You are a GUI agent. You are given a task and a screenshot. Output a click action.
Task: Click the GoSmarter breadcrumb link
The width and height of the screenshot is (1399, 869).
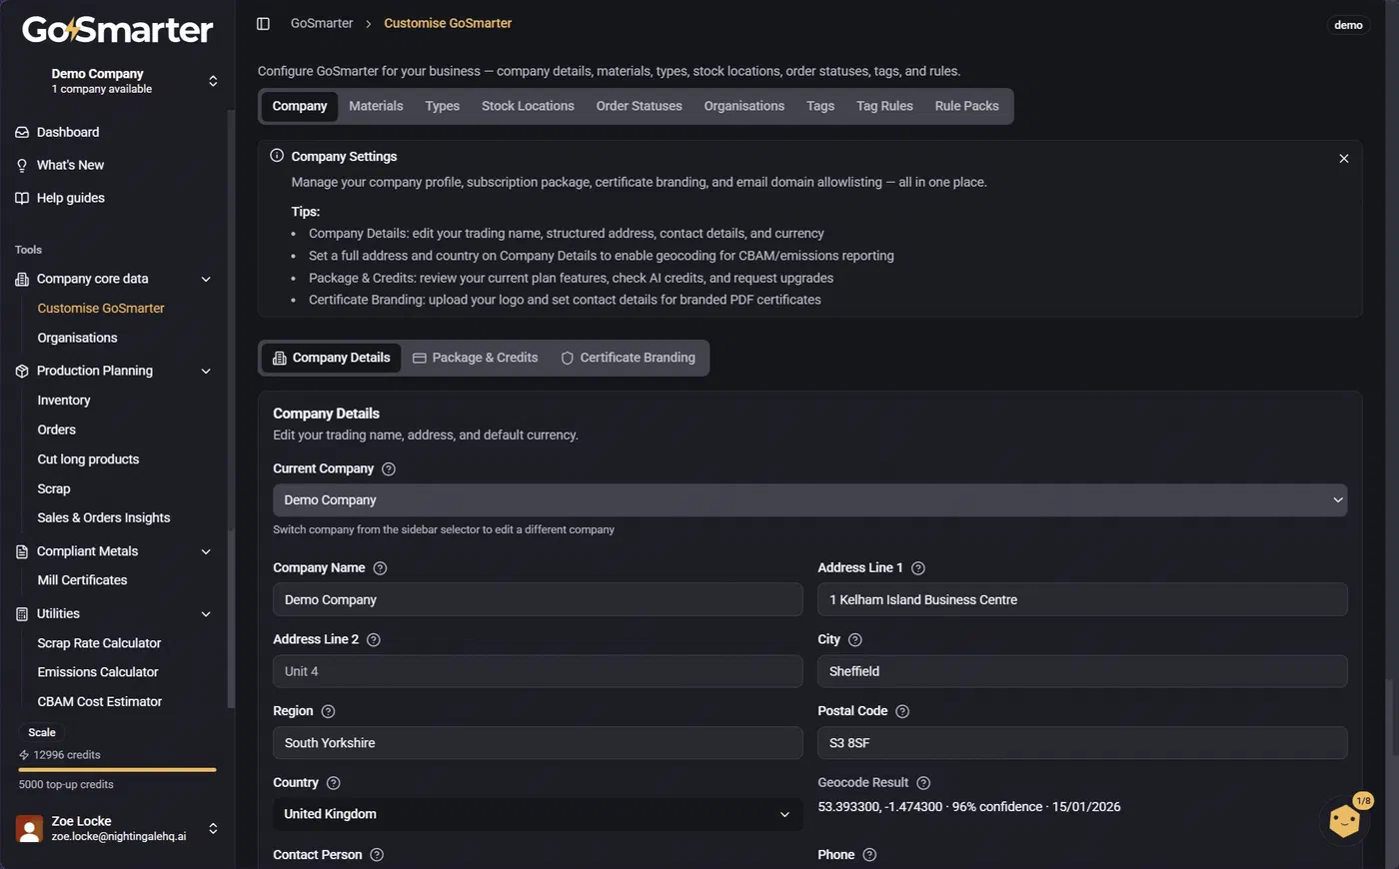point(322,23)
